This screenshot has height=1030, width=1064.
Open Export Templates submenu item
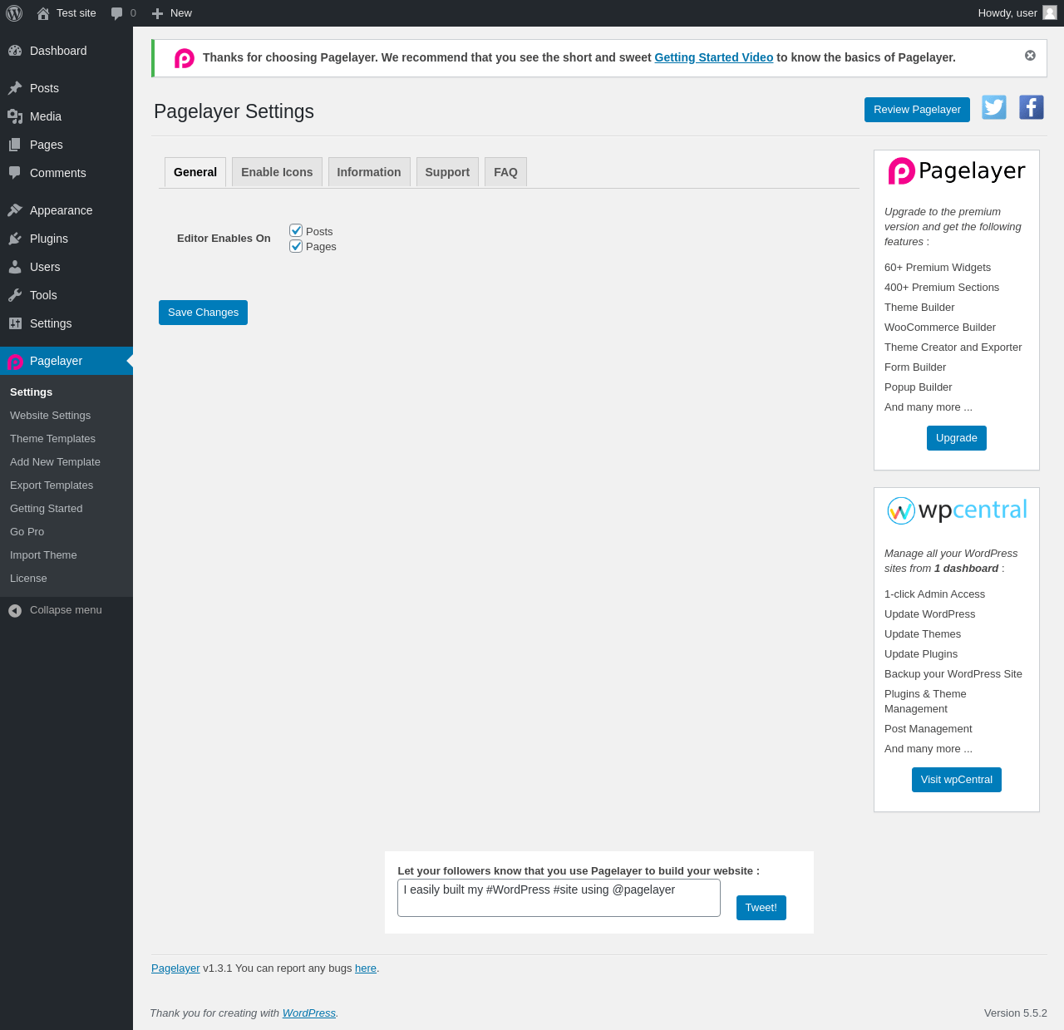tap(52, 485)
